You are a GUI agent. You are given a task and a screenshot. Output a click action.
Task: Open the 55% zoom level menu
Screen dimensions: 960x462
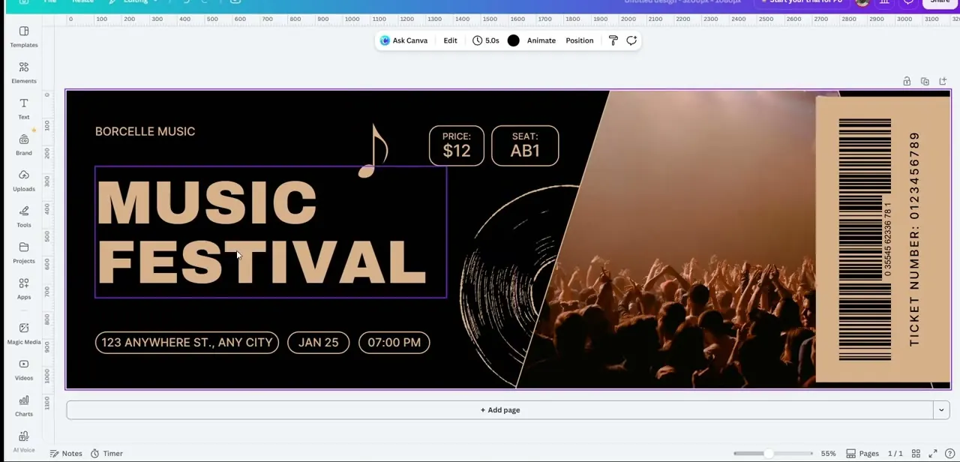click(x=828, y=453)
